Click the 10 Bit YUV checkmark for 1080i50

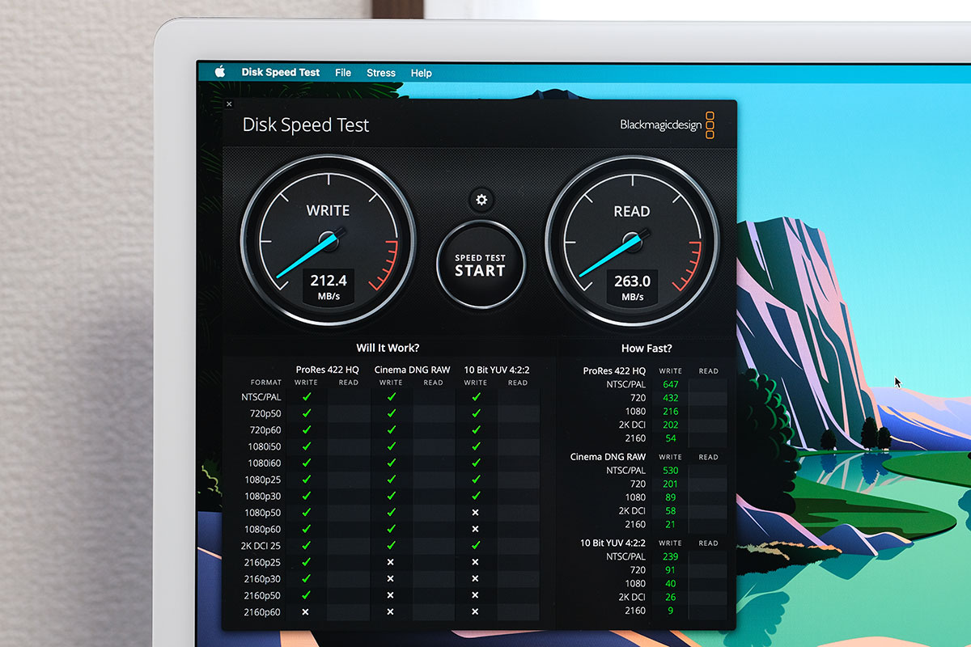(476, 446)
